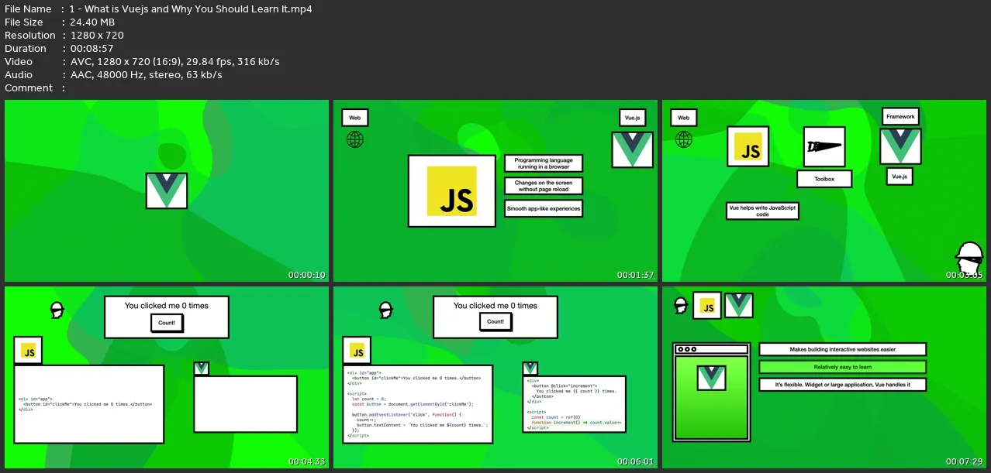Image resolution: width=991 pixels, height=473 pixels.
Task: Click the Vue logo in the 00:00:10 frame
Action: click(167, 190)
